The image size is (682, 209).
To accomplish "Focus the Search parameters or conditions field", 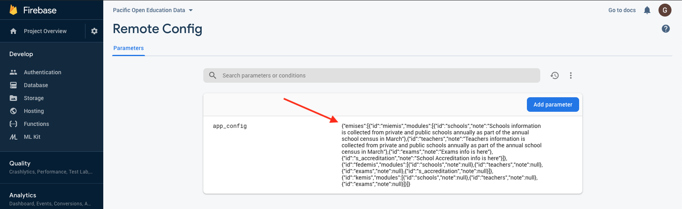I will point(377,75).
